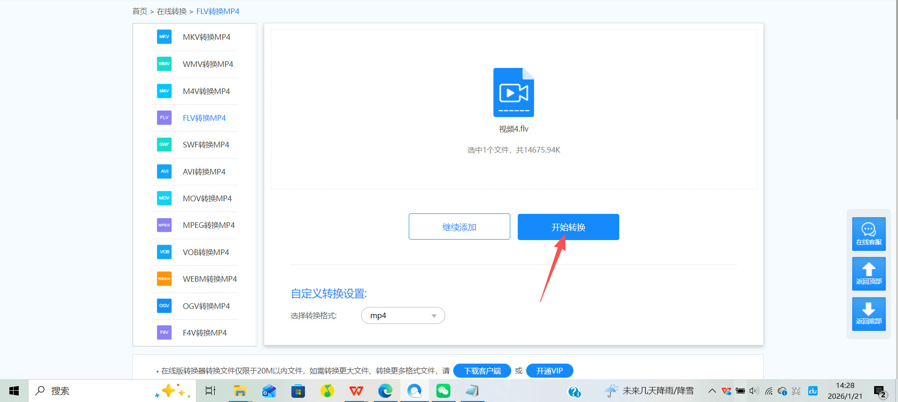This screenshot has height=402, width=898.
Task: Click the WEBM format icon in sidebar
Action: [164, 278]
